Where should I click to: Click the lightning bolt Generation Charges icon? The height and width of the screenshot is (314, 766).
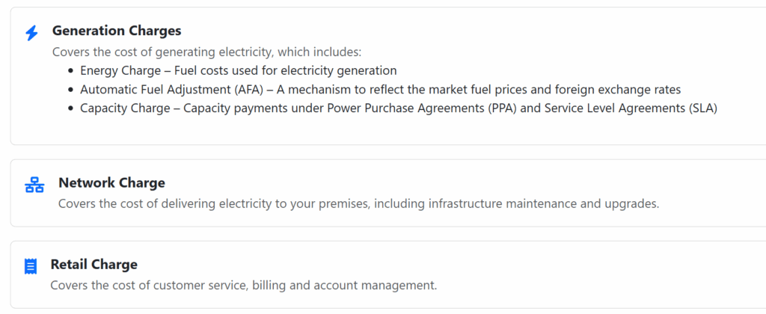point(31,34)
